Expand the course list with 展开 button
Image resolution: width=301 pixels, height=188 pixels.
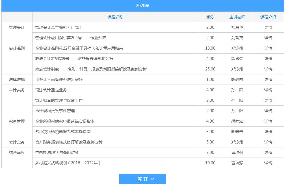pyautogui.click(x=142, y=179)
